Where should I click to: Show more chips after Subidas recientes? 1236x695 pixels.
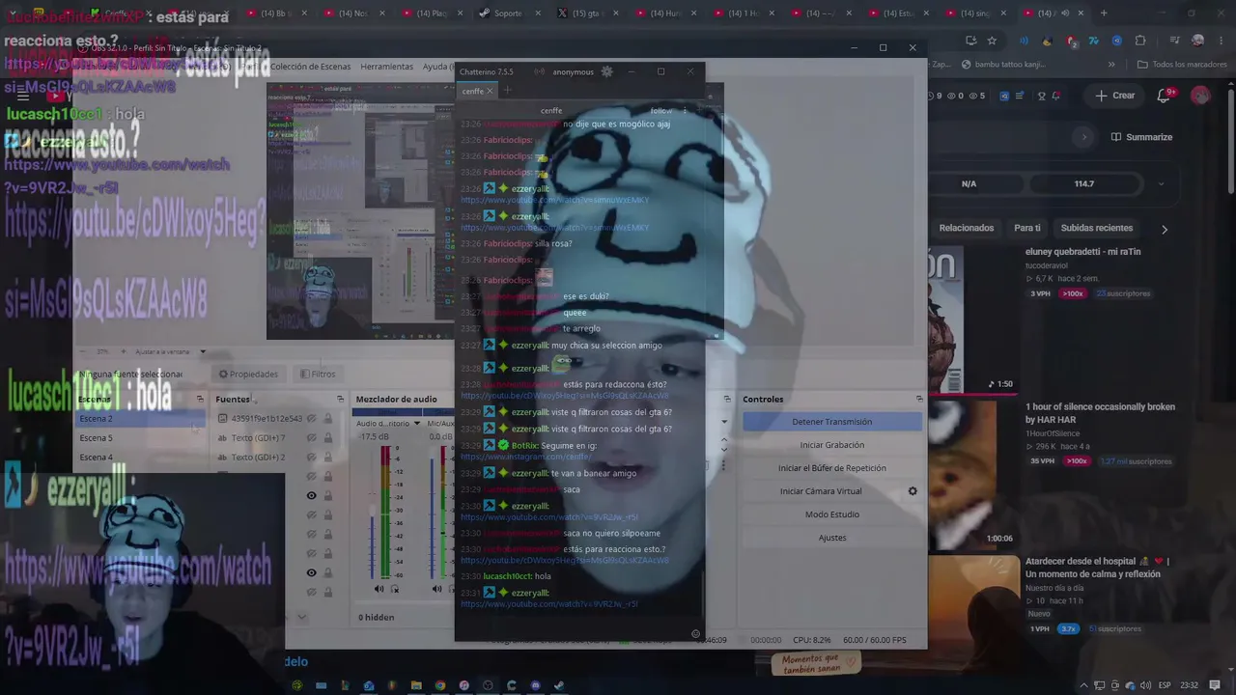[1164, 229]
